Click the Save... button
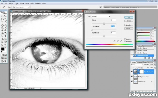This screenshot has width=158, height=98. pos(129,29)
